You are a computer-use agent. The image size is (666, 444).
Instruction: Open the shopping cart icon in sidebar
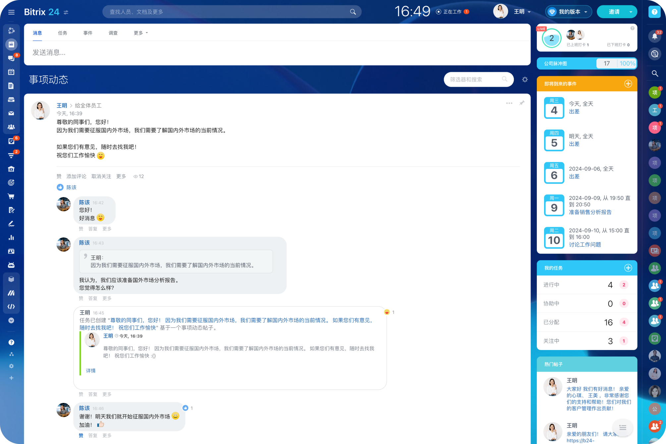tap(11, 196)
